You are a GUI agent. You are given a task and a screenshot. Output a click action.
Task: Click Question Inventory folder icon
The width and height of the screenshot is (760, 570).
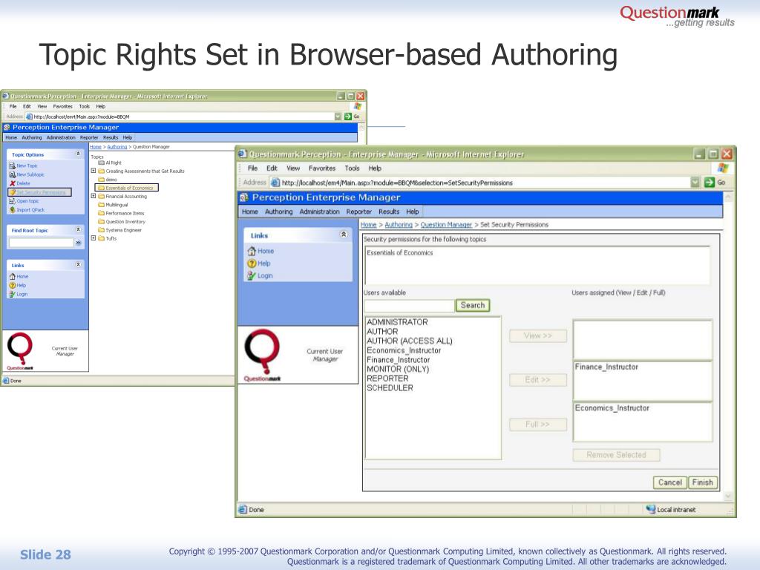[x=101, y=221]
